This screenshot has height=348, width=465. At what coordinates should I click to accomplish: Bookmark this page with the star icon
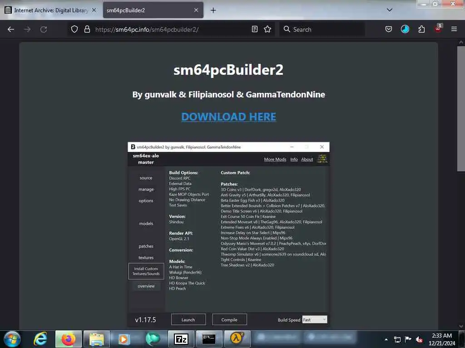coord(267,29)
